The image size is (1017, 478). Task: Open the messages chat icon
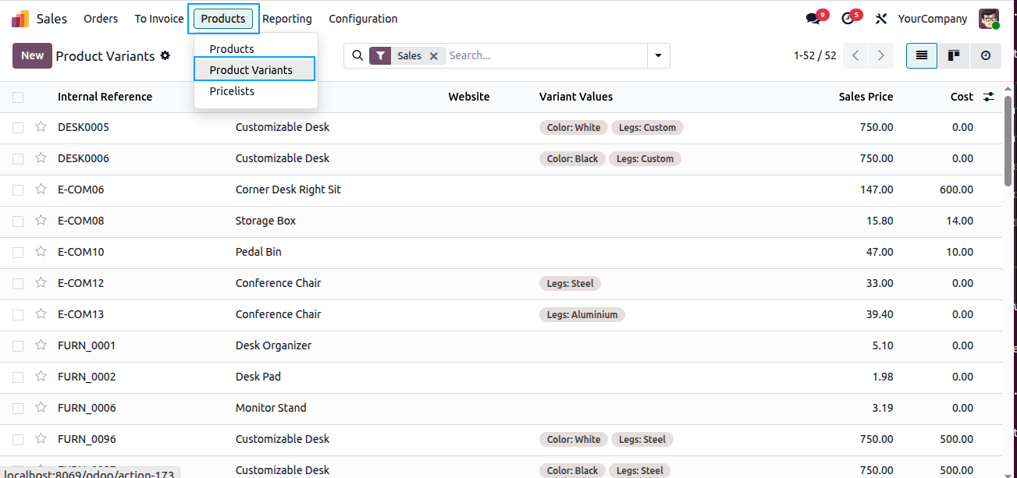tap(813, 19)
